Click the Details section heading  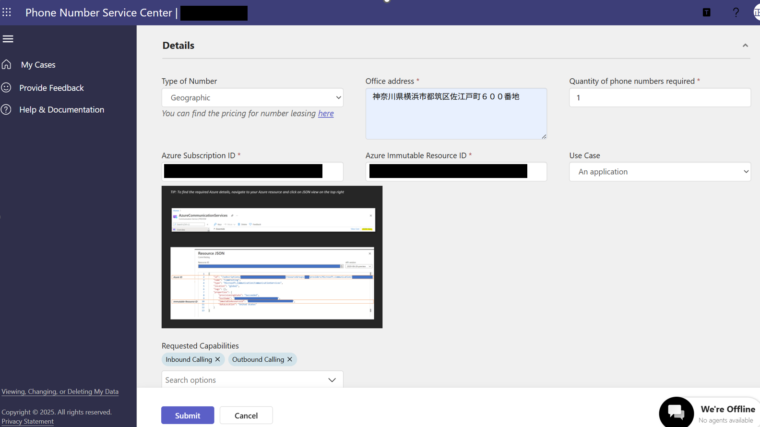point(178,46)
